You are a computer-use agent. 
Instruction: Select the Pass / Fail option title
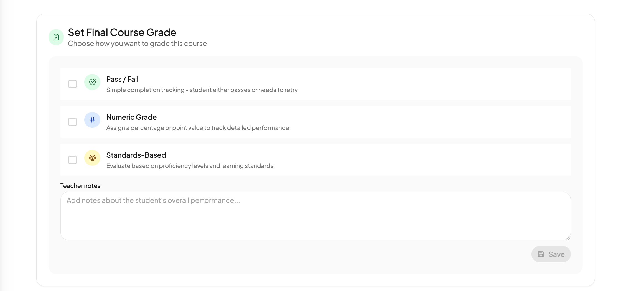point(122,80)
